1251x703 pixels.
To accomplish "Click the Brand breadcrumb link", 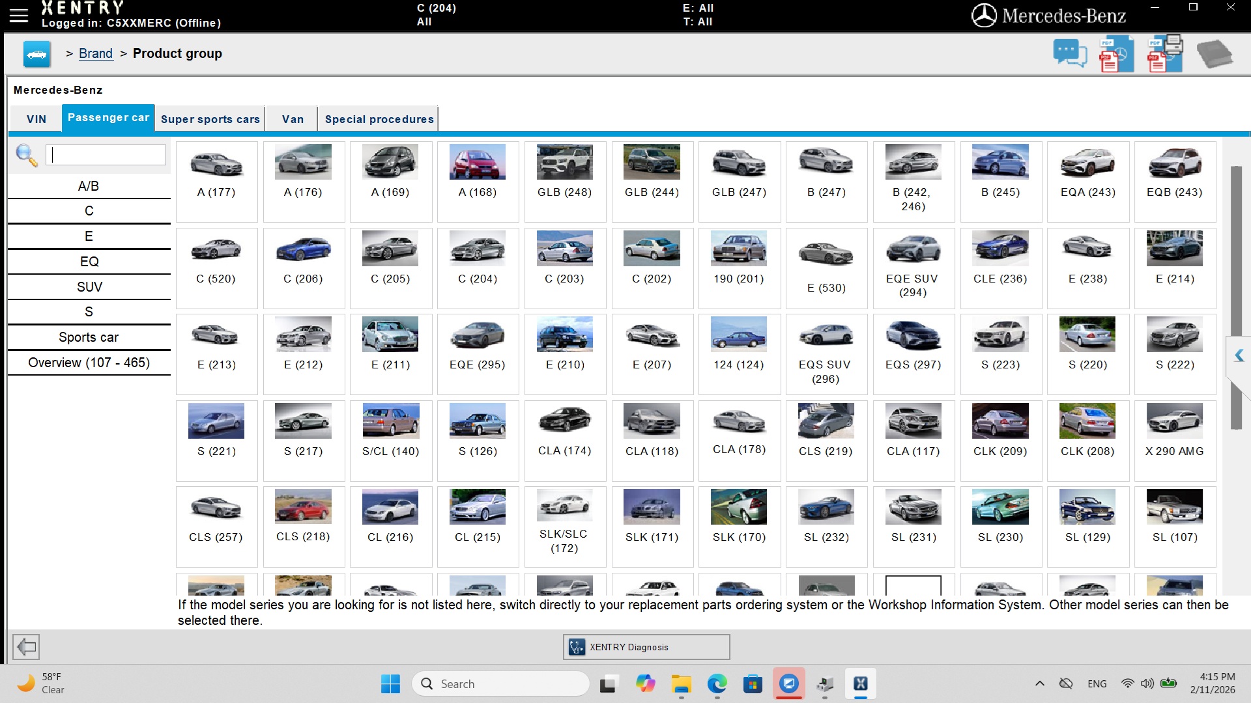I will coord(96,53).
